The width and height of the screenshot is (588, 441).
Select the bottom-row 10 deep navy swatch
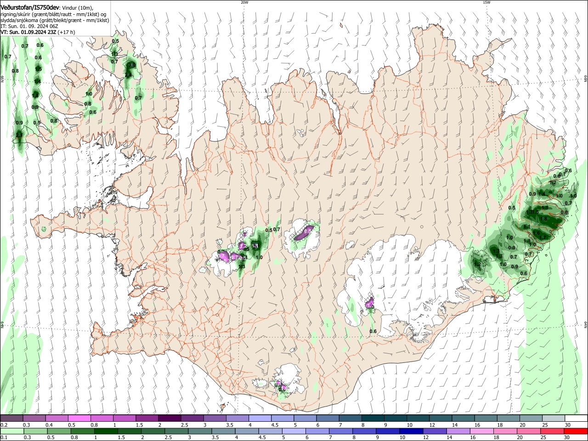pyautogui.click(x=411, y=431)
